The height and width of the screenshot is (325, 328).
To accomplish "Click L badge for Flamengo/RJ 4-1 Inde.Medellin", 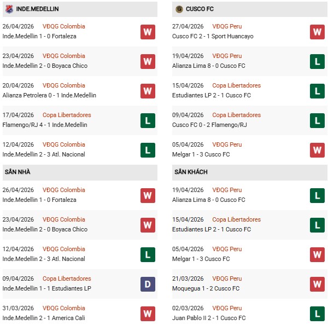I will 148,120.
